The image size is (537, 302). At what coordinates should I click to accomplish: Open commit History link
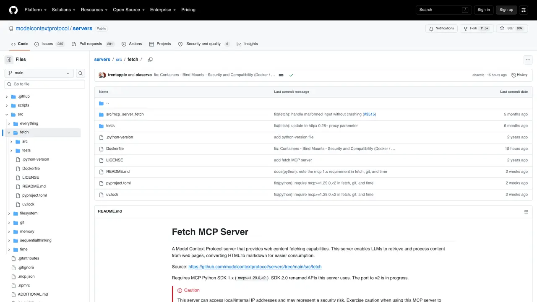point(519,75)
